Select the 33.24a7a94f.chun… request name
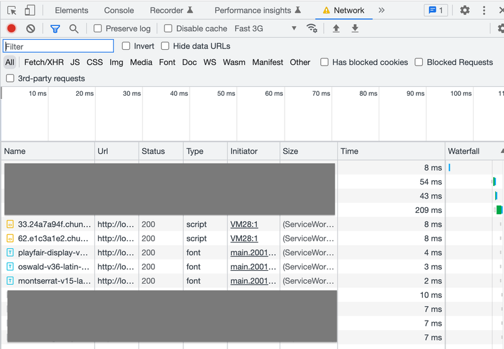504x349 pixels. pos(54,224)
